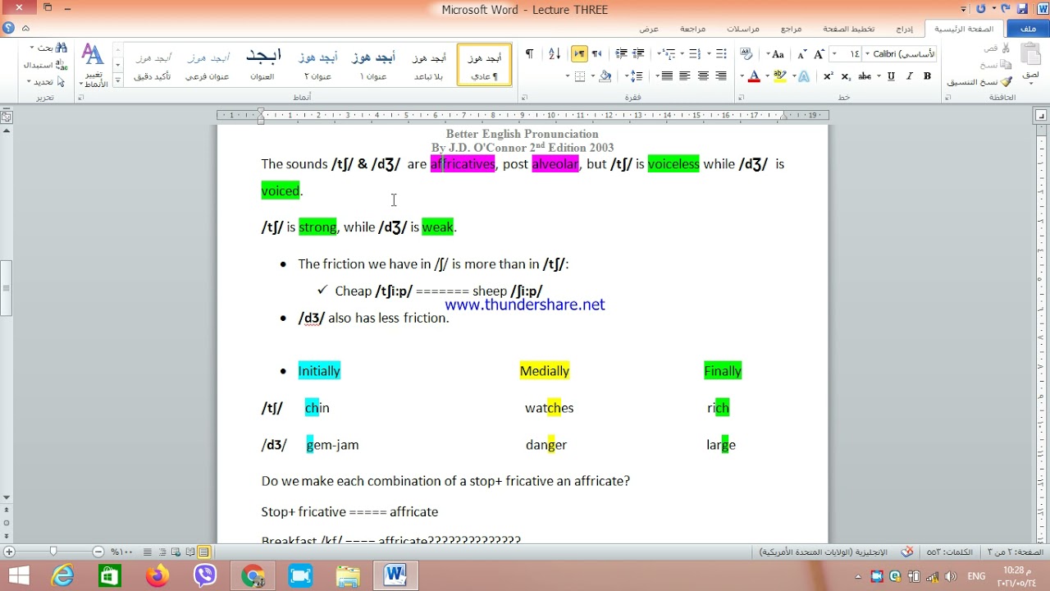Open Calibri font name dropdown
This screenshot has width=1050, height=591.
click(868, 54)
